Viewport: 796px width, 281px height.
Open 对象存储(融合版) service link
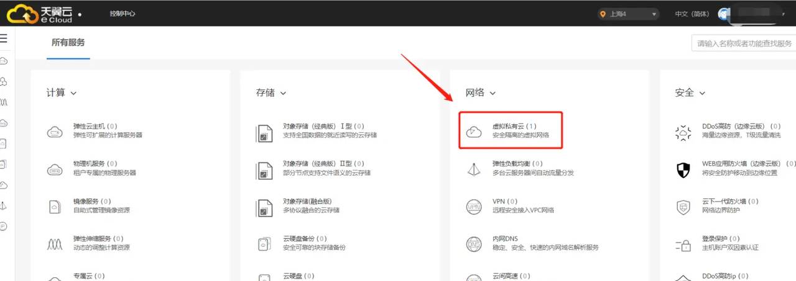tap(307, 201)
